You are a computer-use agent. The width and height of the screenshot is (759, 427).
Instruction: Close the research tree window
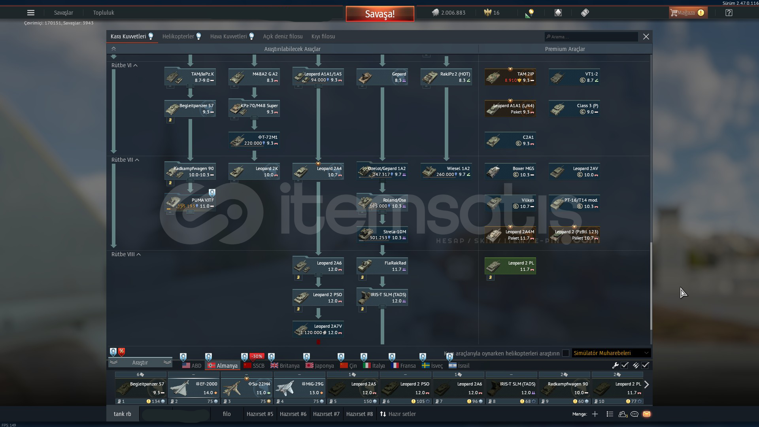[646, 36]
